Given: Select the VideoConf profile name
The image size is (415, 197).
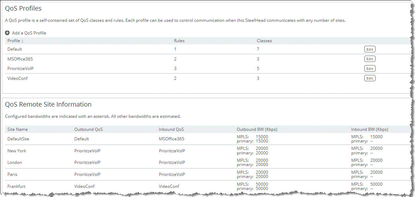Looking at the screenshot, I should [17, 78].
